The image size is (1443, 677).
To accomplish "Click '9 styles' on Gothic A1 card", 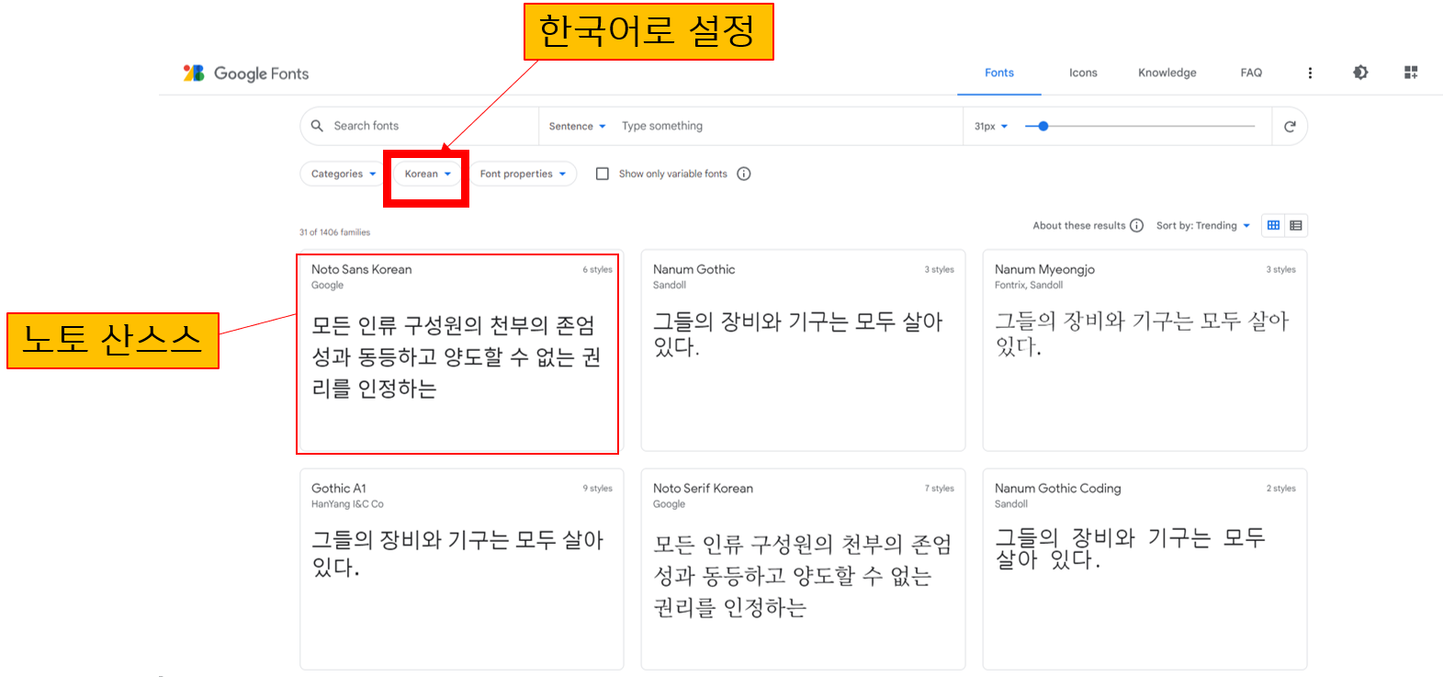I will [597, 489].
